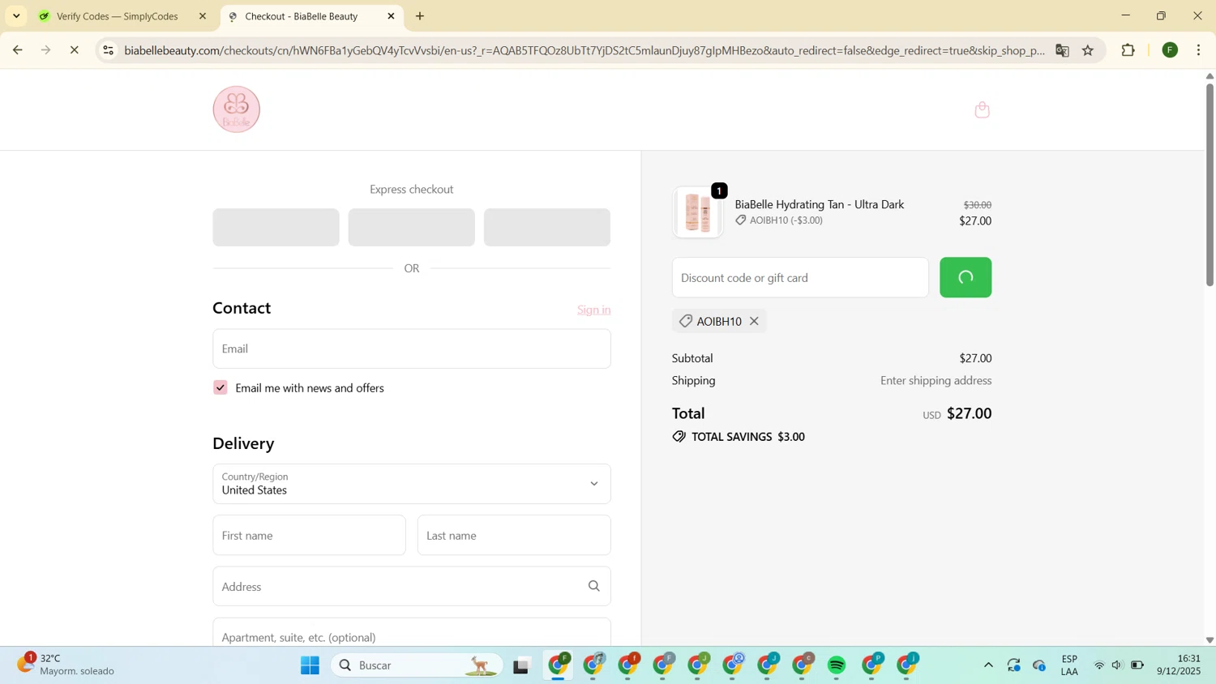Click the address search magnifier icon
The height and width of the screenshot is (684, 1216).
[x=593, y=586]
